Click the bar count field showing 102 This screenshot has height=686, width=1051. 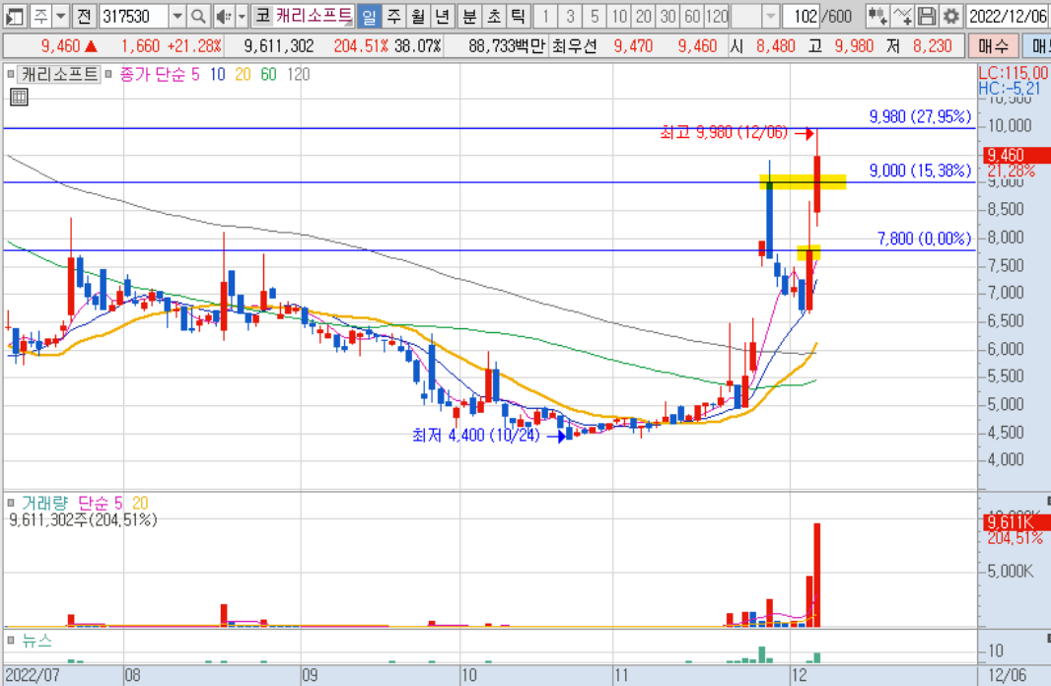point(801,16)
